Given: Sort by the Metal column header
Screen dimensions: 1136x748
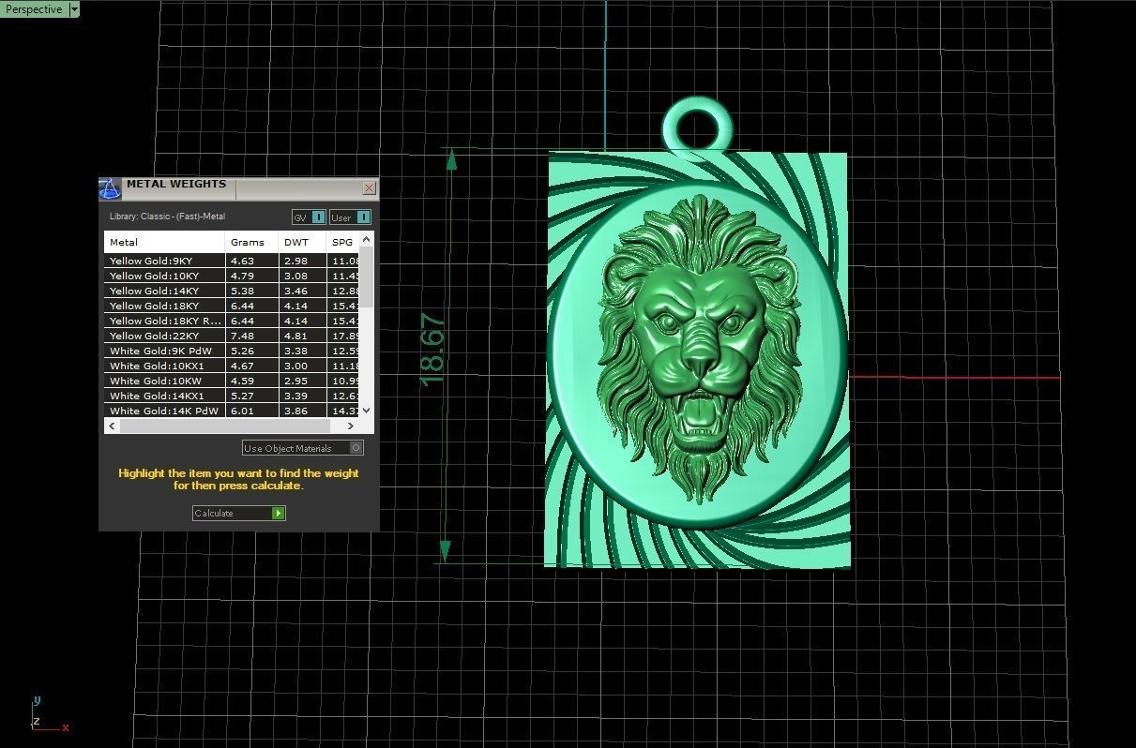Looking at the screenshot, I should [x=165, y=242].
